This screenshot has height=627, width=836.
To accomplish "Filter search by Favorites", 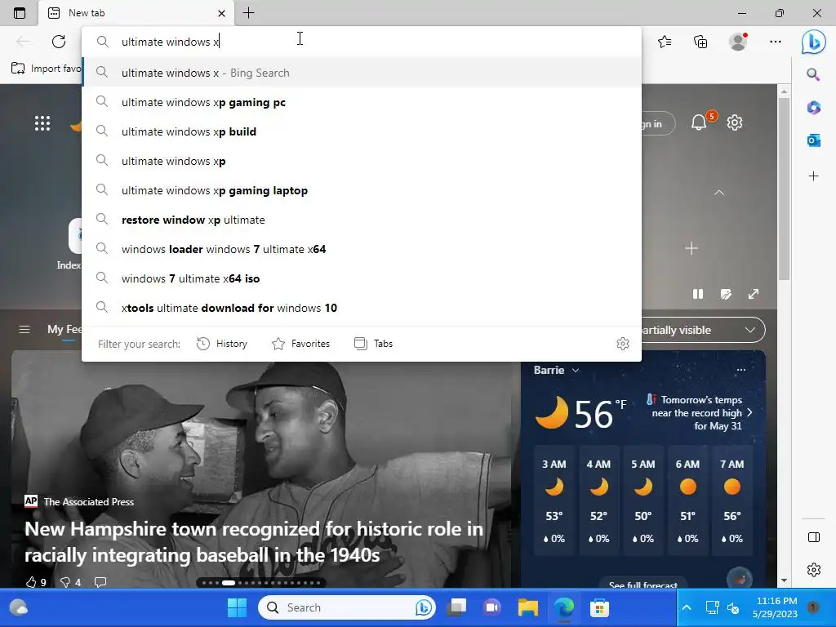I will (300, 344).
